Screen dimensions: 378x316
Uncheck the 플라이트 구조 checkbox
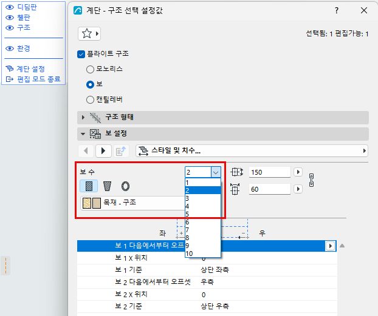(x=81, y=54)
